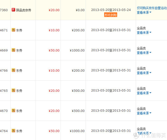
Task: Click the ¥20.00 value in row 4670
Action: pyautogui.click(x=54, y=111)
